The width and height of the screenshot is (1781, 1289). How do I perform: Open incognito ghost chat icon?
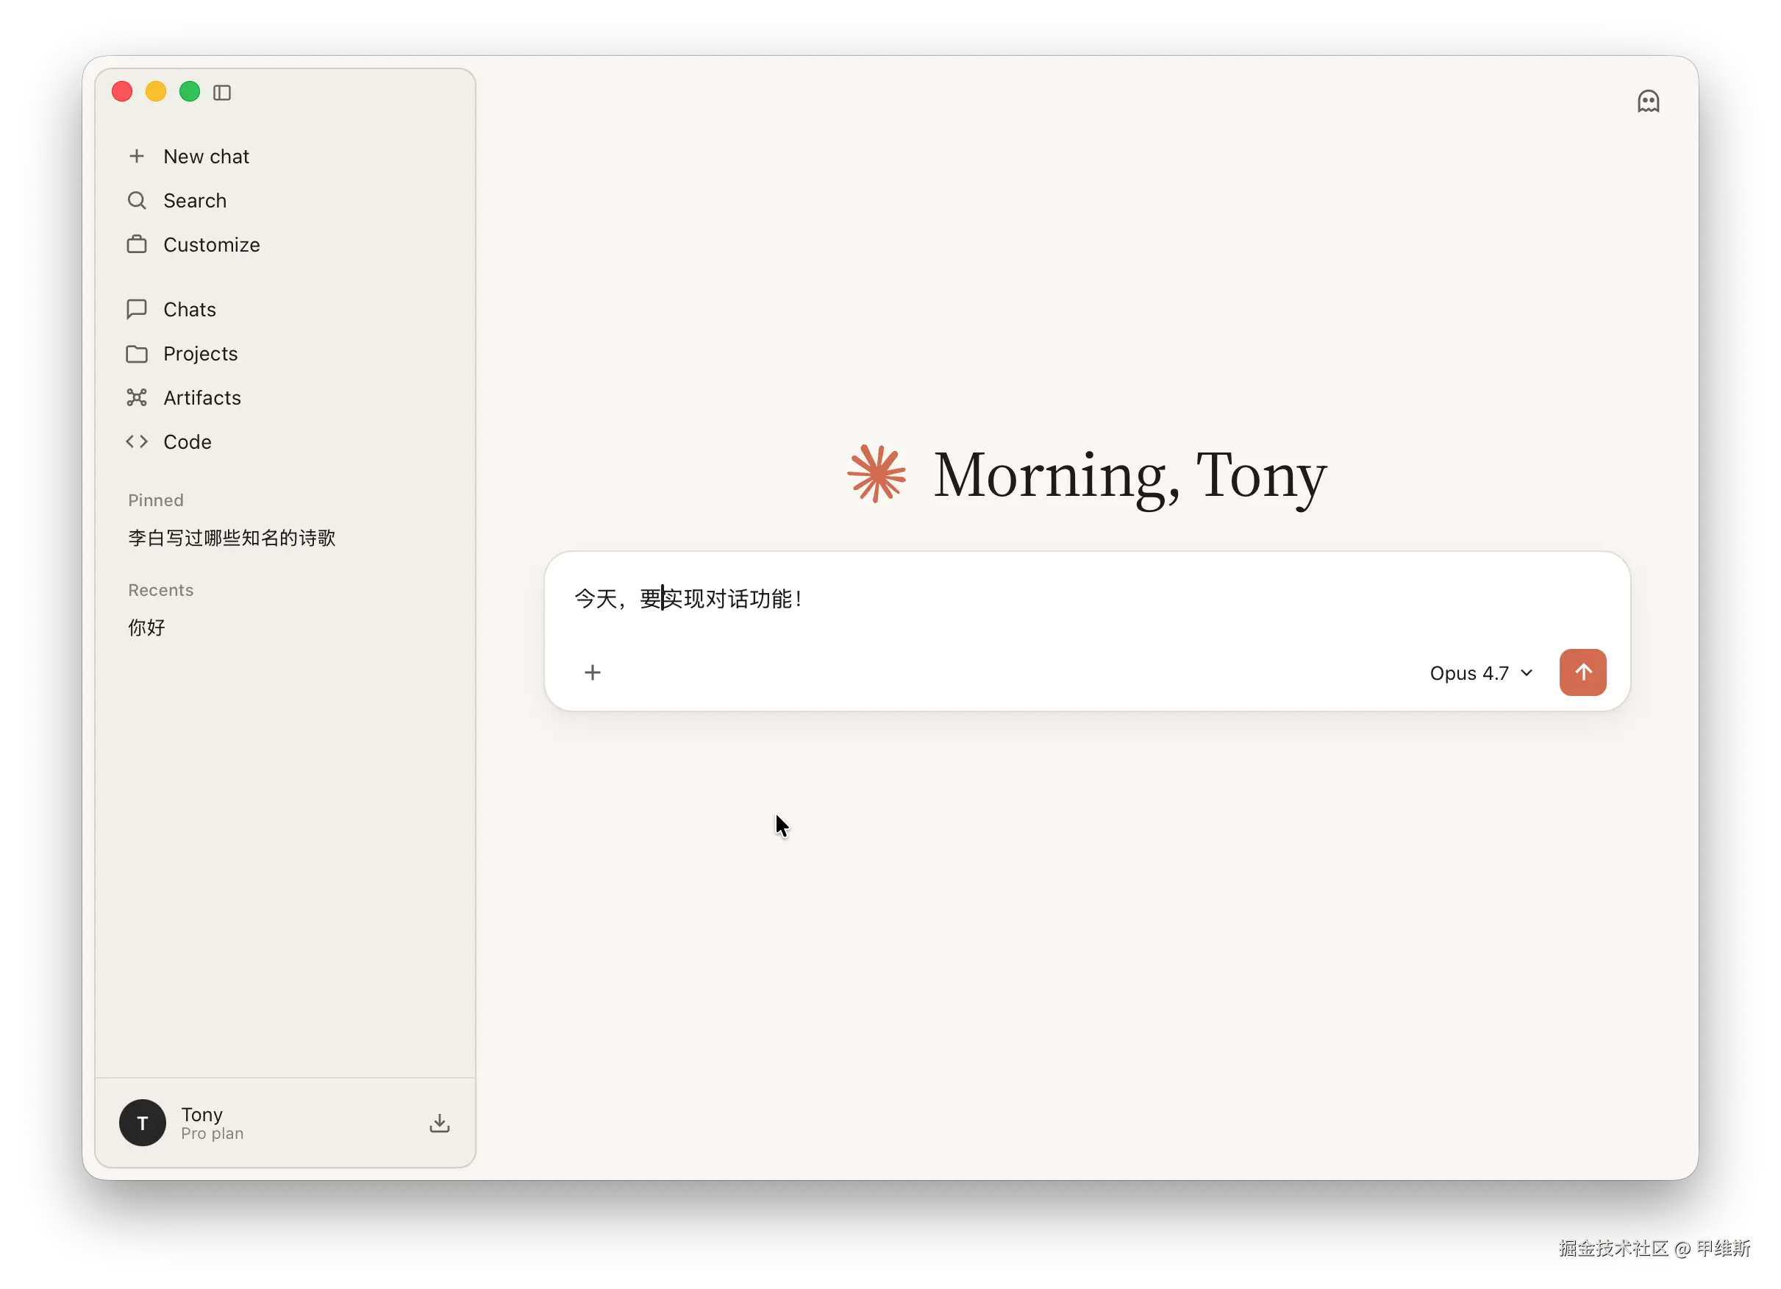(x=1647, y=102)
